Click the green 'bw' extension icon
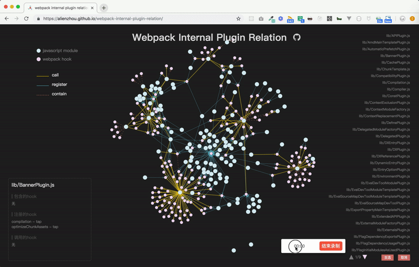 click(339, 19)
